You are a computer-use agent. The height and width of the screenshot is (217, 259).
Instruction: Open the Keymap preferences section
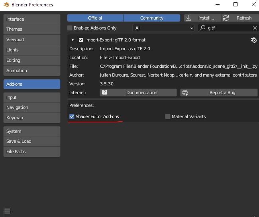(32, 118)
